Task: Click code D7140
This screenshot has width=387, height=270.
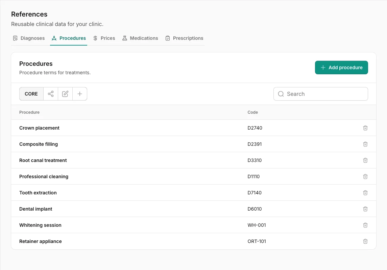Action: [x=255, y=193]
